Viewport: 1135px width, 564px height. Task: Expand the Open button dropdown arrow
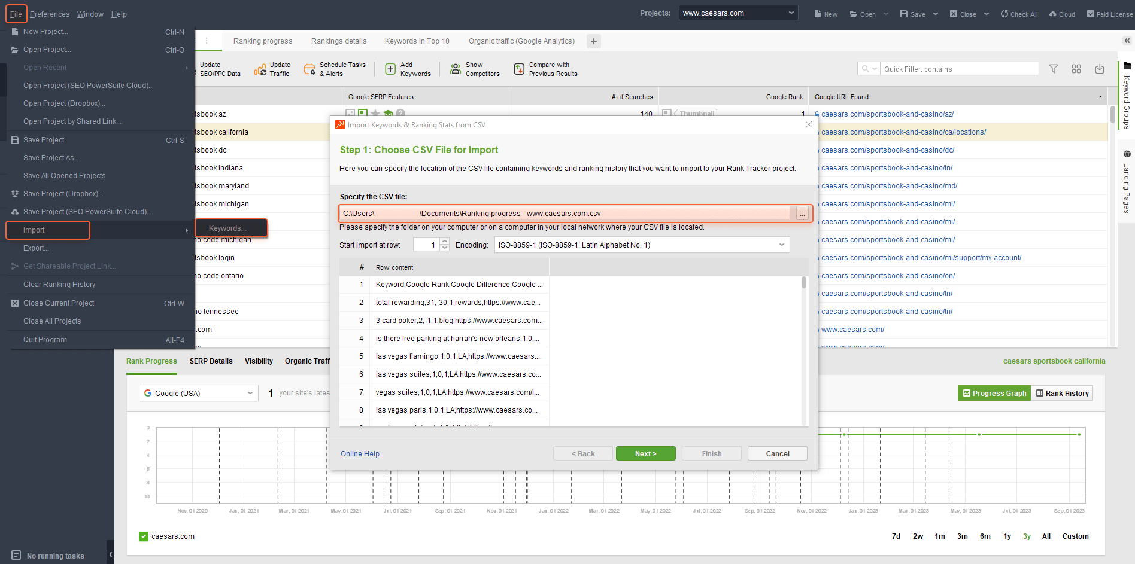(x=886, y=14)
